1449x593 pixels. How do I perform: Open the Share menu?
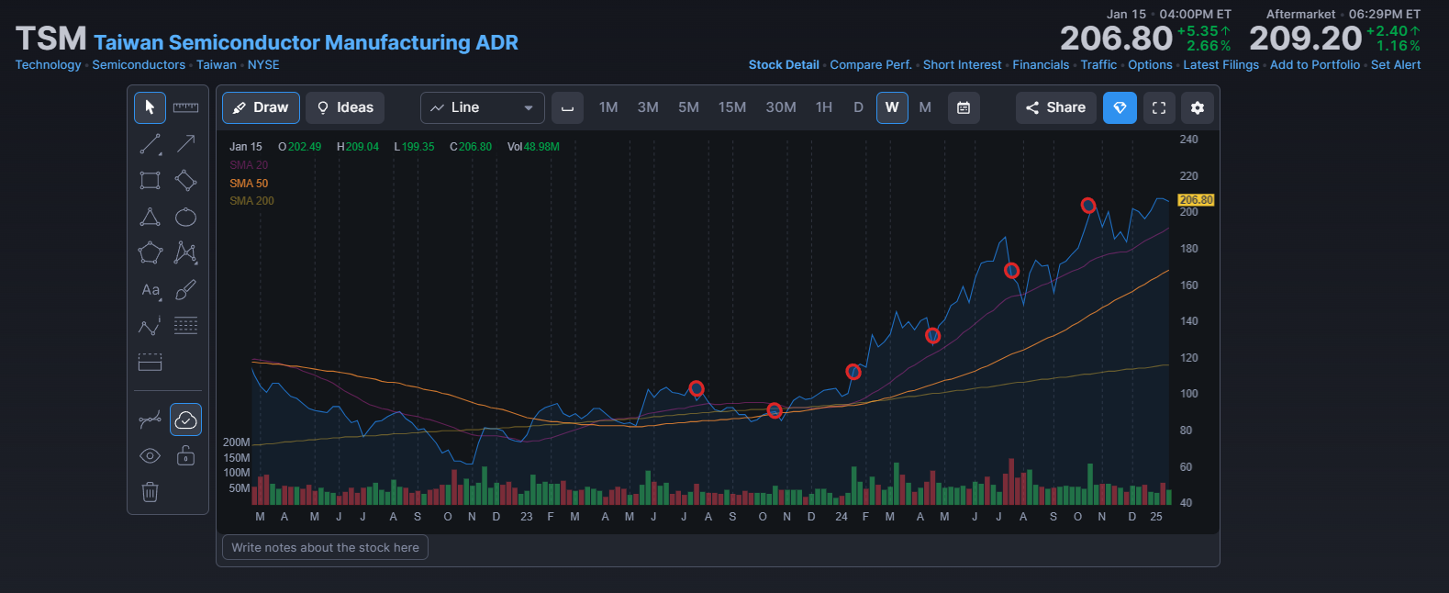[x=1056, y=107]
